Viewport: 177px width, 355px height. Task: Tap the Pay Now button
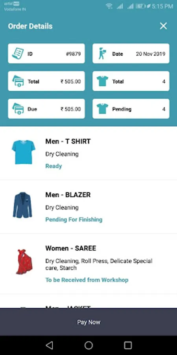click(x=88, y=322)
